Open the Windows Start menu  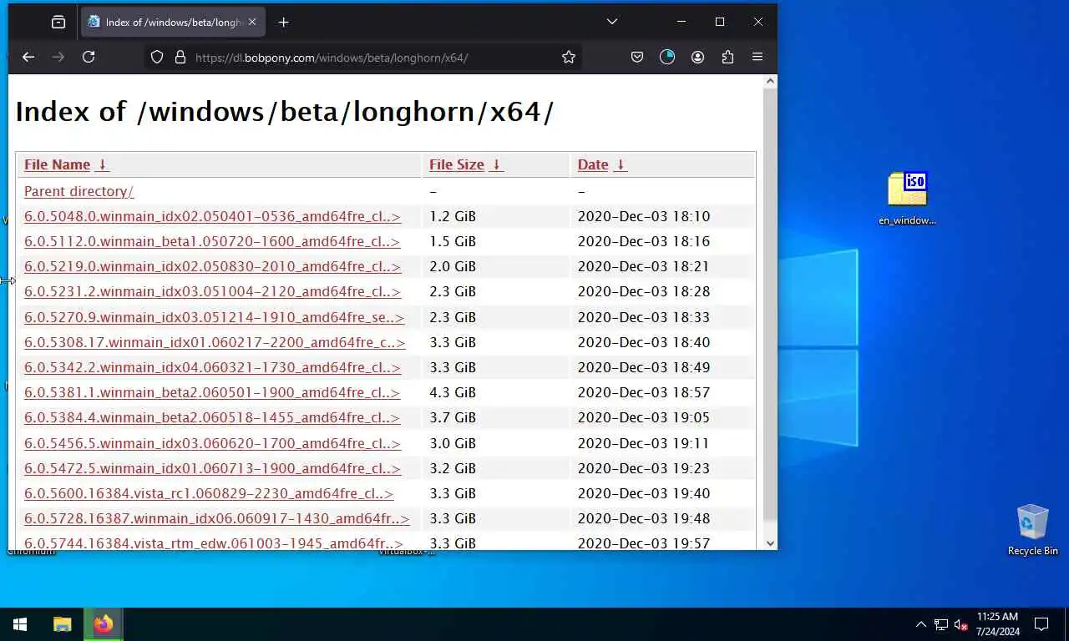click(20, 624)
